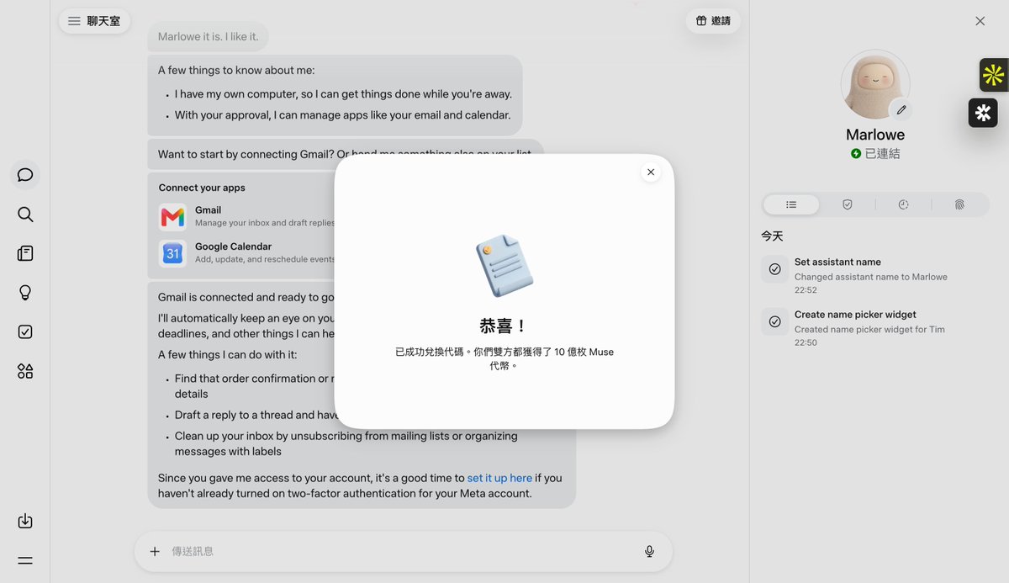Click the two-line menu icon at sidebar bottom
Image resolution: width=1009 pixels, height=583 pixels.
(x=25, y=560)
